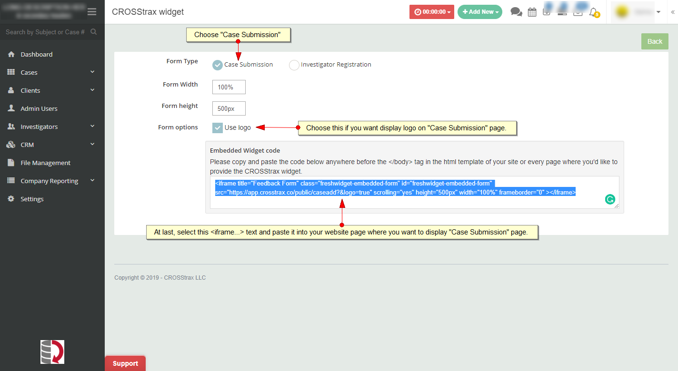Collapse right panel with double chevron
This screenshot has height=371, width=678.
coord(672,12)
